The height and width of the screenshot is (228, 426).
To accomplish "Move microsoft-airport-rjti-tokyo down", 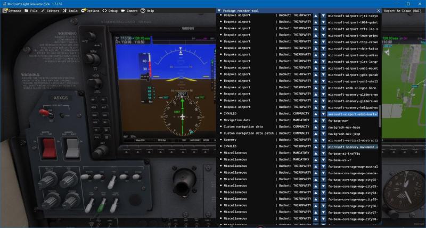I will coord(323,16).
